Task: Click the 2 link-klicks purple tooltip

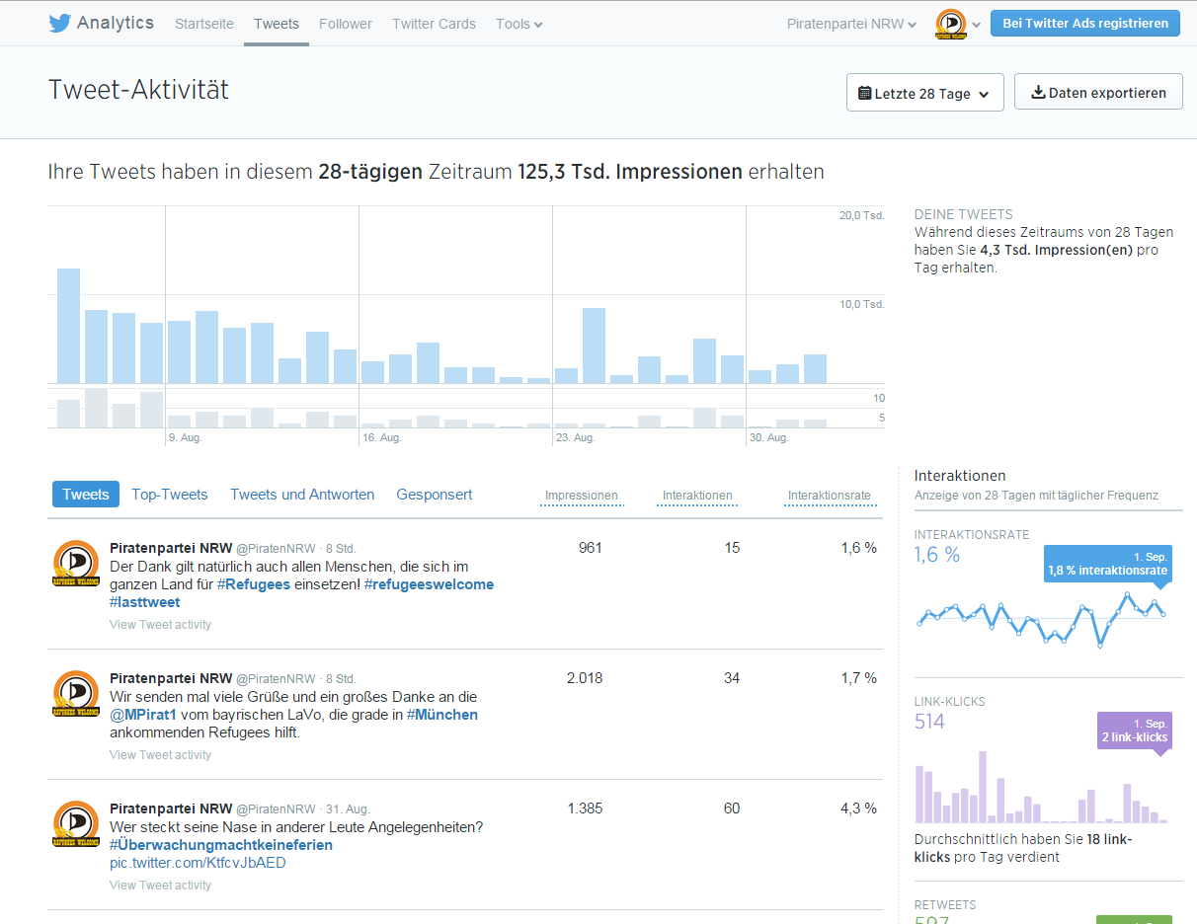Action: point(1134,731)
